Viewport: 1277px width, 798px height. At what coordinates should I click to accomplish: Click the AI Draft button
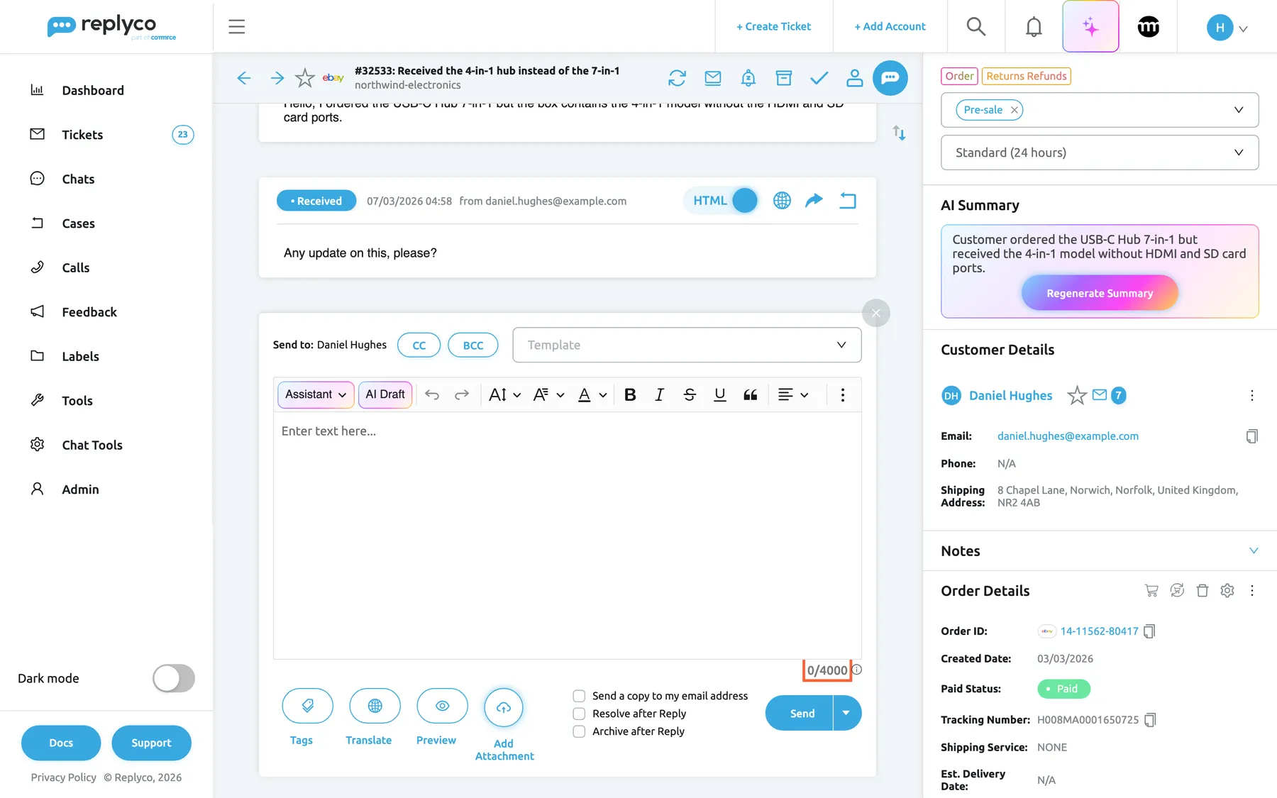click(x=385, y=394)
